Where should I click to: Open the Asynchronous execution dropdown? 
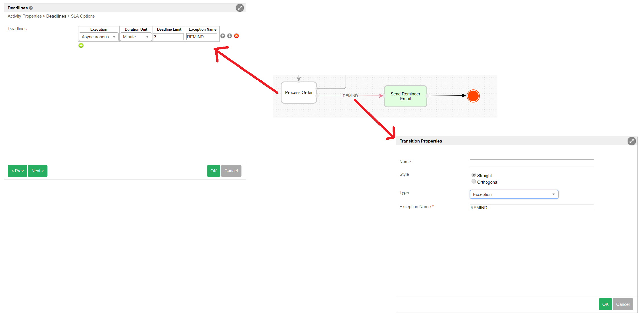click(x=98, y=37)
